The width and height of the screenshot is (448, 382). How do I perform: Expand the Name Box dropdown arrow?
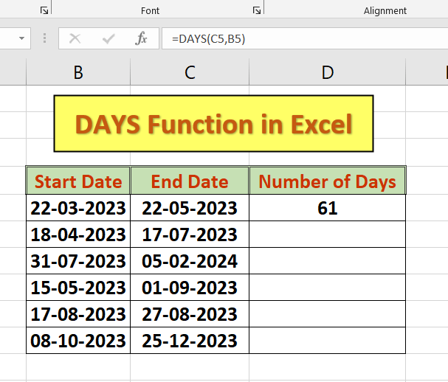(21, 38)
